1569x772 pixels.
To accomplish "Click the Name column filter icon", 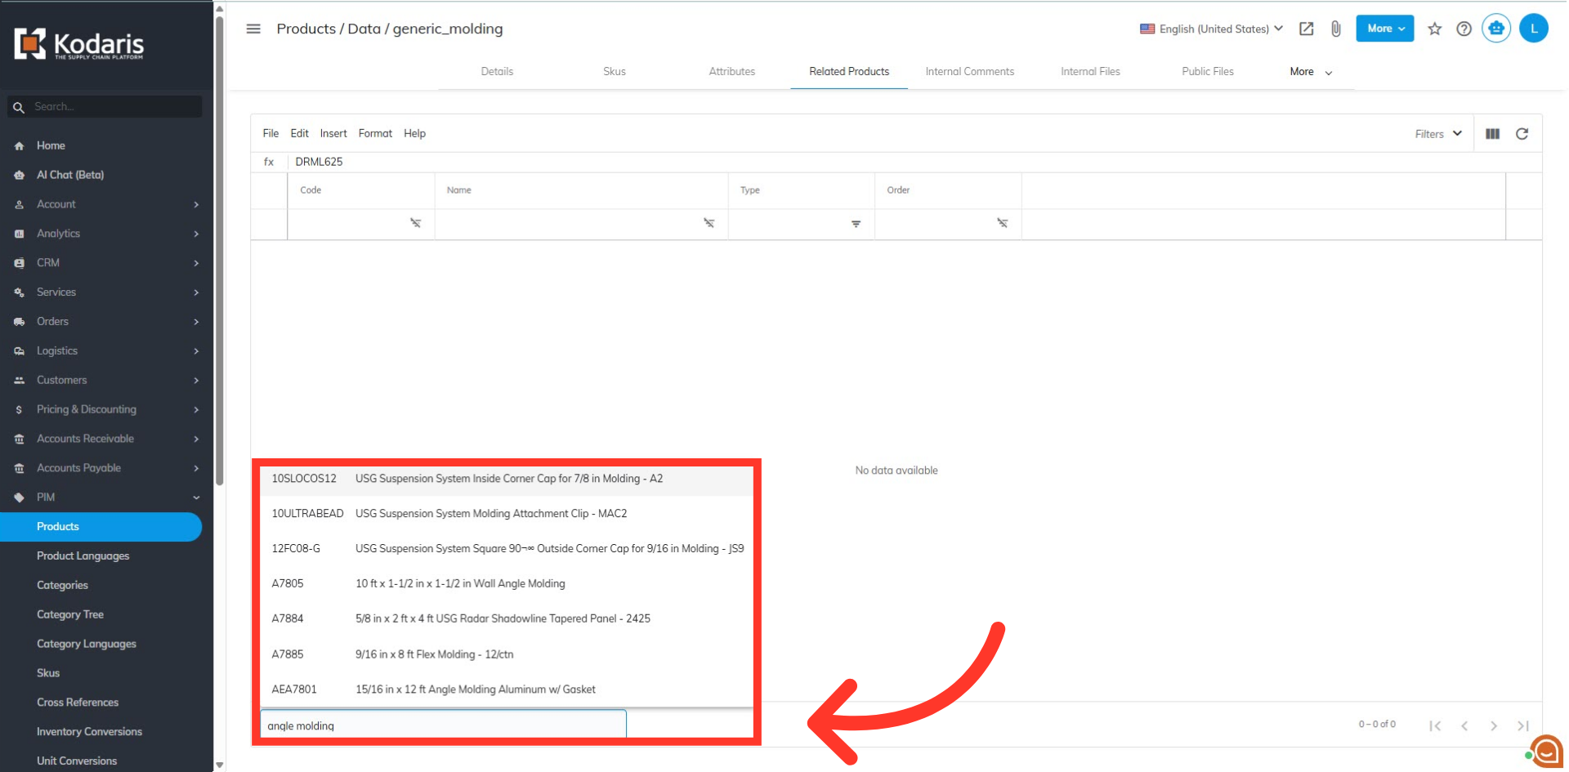I will pyautogui.click(x=709, y=223).
